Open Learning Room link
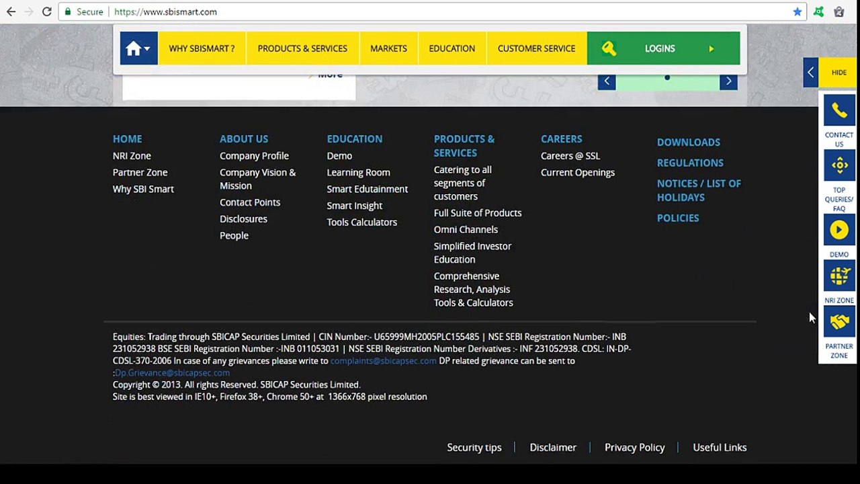The image size is (860, 484). (358, 173)
